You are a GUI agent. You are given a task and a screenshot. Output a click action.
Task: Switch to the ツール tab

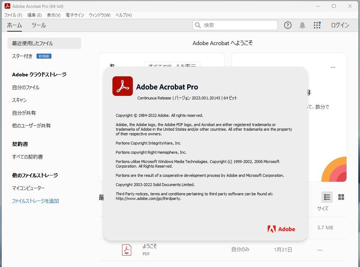pos(38,25)
